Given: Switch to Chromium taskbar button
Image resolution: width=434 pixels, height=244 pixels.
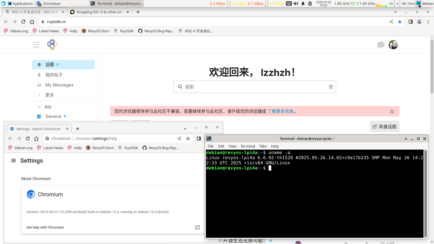Looking at the screenshot, I should [62, 4].
